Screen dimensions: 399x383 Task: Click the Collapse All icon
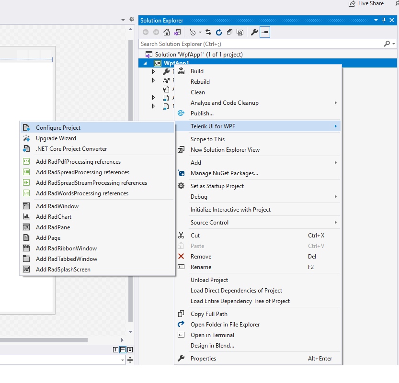click(x=229, y=32)
